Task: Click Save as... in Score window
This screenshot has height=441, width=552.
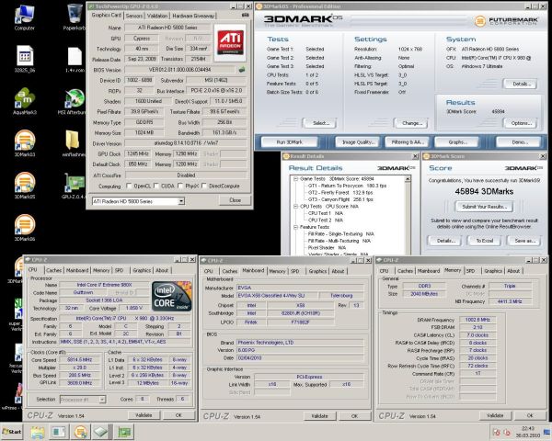Action: 523,241
